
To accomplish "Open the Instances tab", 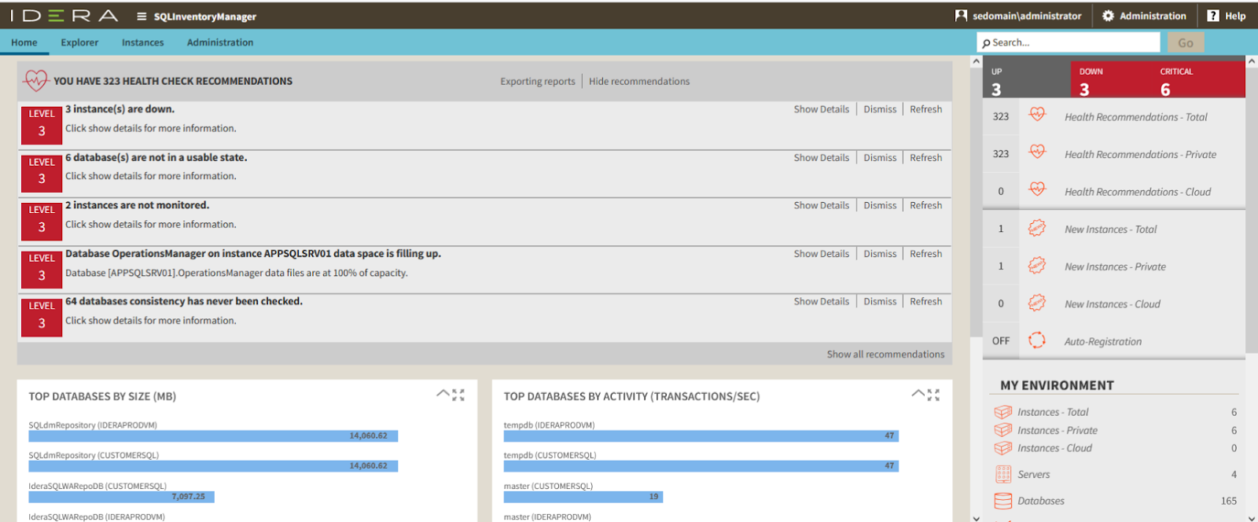I will [142, 42].
